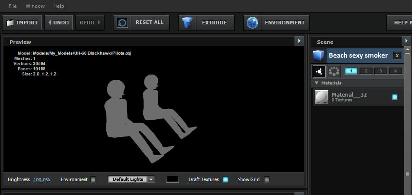
Task: Open the Help menu
Action: click(59, 6)
